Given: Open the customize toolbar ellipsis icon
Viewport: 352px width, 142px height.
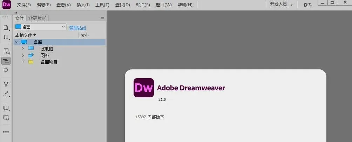Looking at the screenshot, I should point(6,132).
